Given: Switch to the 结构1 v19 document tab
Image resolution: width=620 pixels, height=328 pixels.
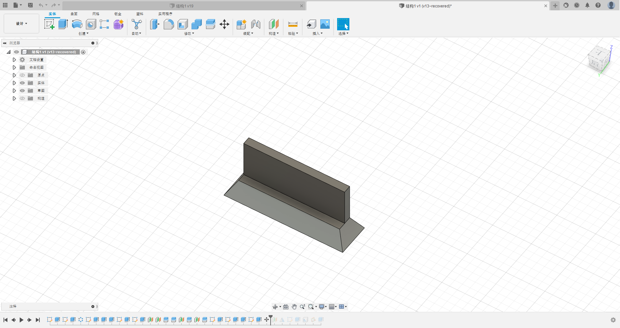Looking at the screenshot, I should [183, 6].
